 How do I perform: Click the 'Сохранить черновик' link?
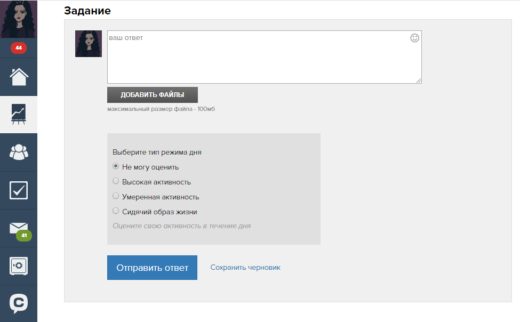tap(245, 268)
